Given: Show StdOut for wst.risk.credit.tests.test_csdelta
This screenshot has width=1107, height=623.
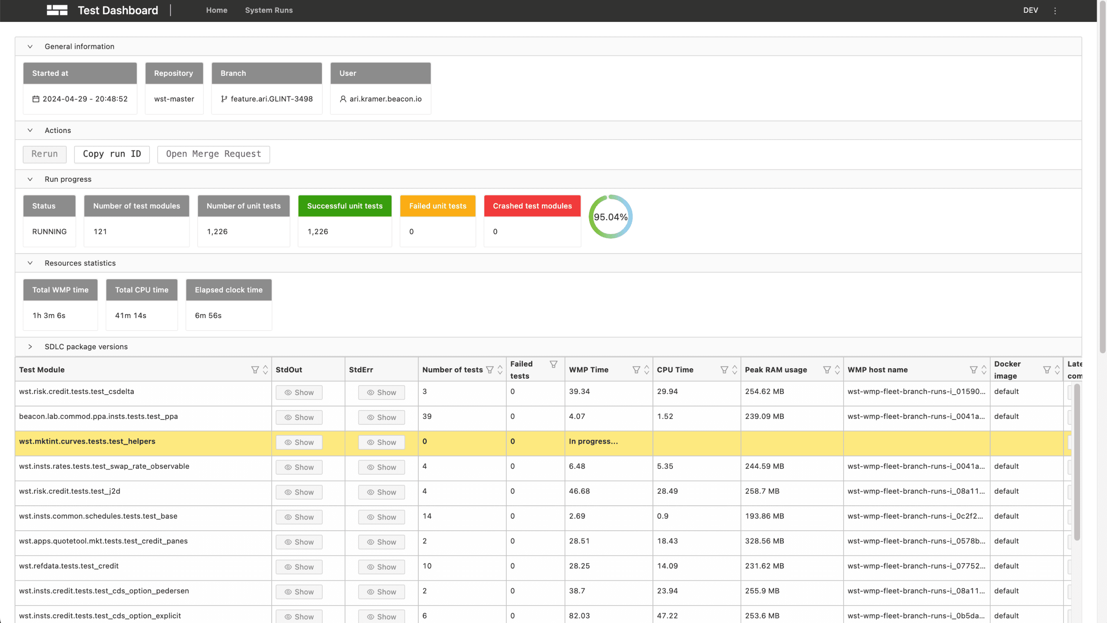Looking at the screenshot, I should click(x=299, y=392).
